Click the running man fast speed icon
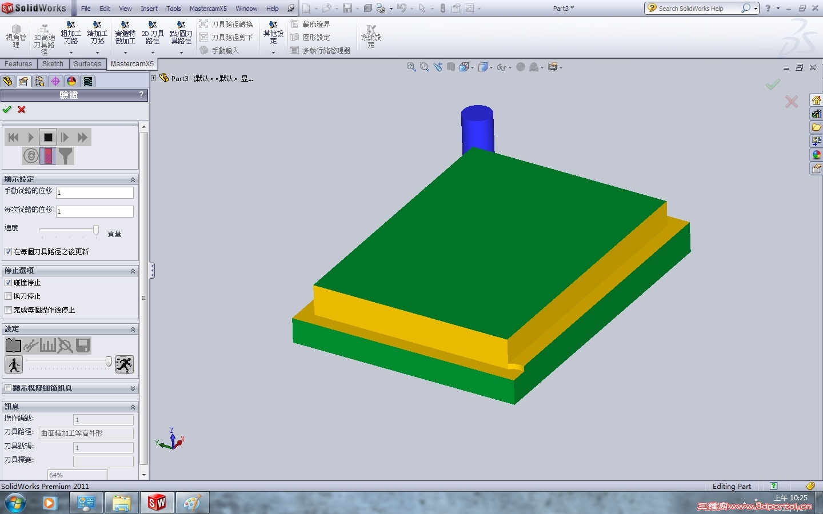Screen dimensions: 823x514 [124, 364]
